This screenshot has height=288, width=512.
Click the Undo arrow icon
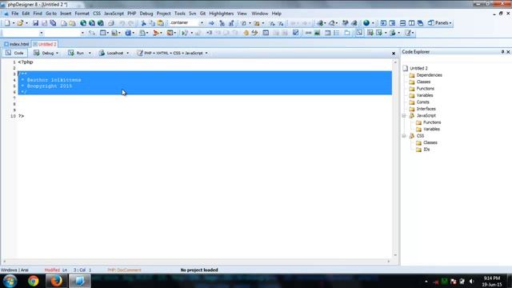(x=122, y=23)
